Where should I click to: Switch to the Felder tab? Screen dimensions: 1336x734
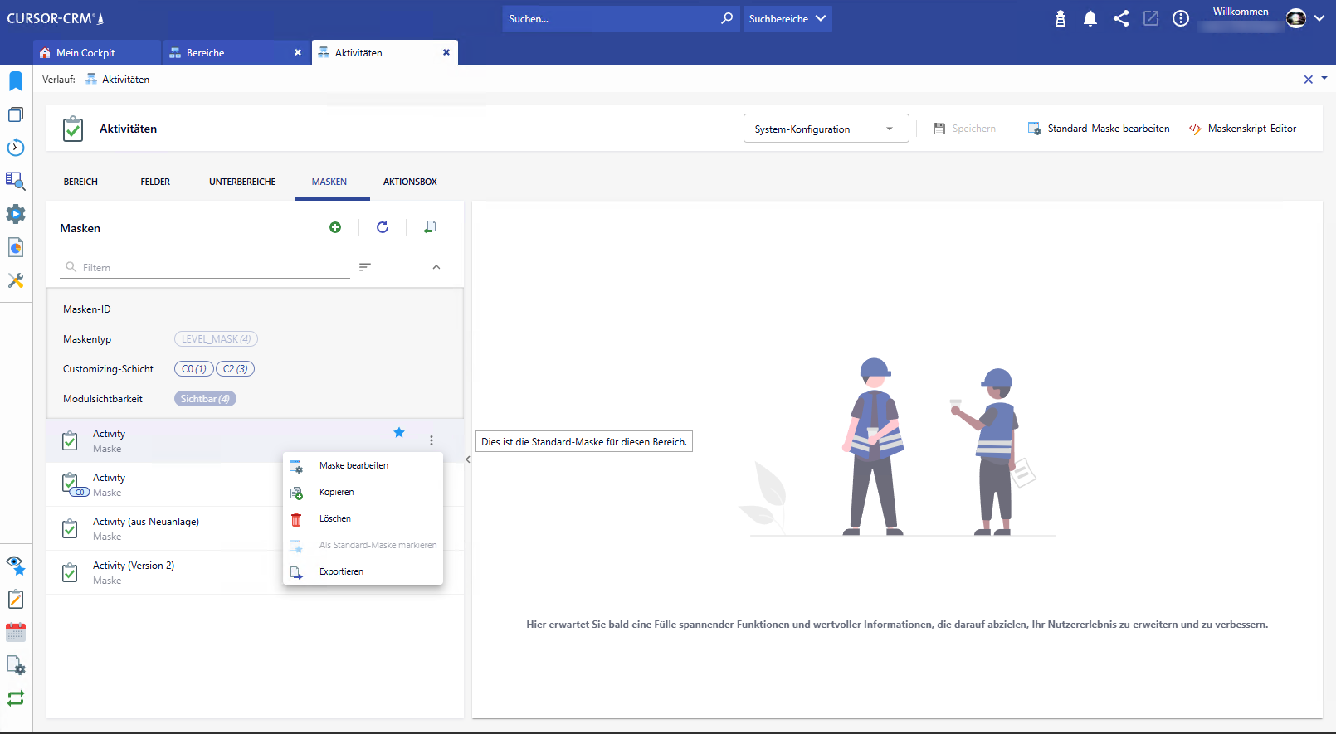(155, 182)
